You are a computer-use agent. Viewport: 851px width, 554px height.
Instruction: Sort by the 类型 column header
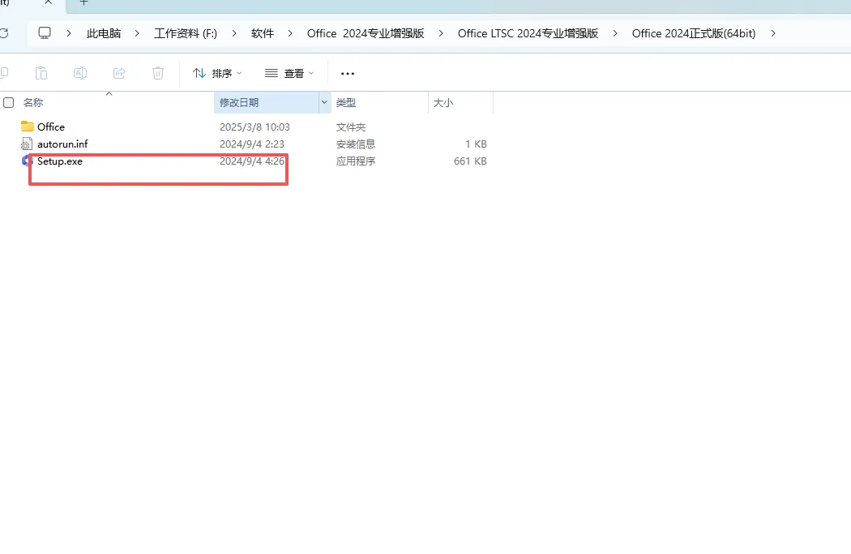point(346,103)
